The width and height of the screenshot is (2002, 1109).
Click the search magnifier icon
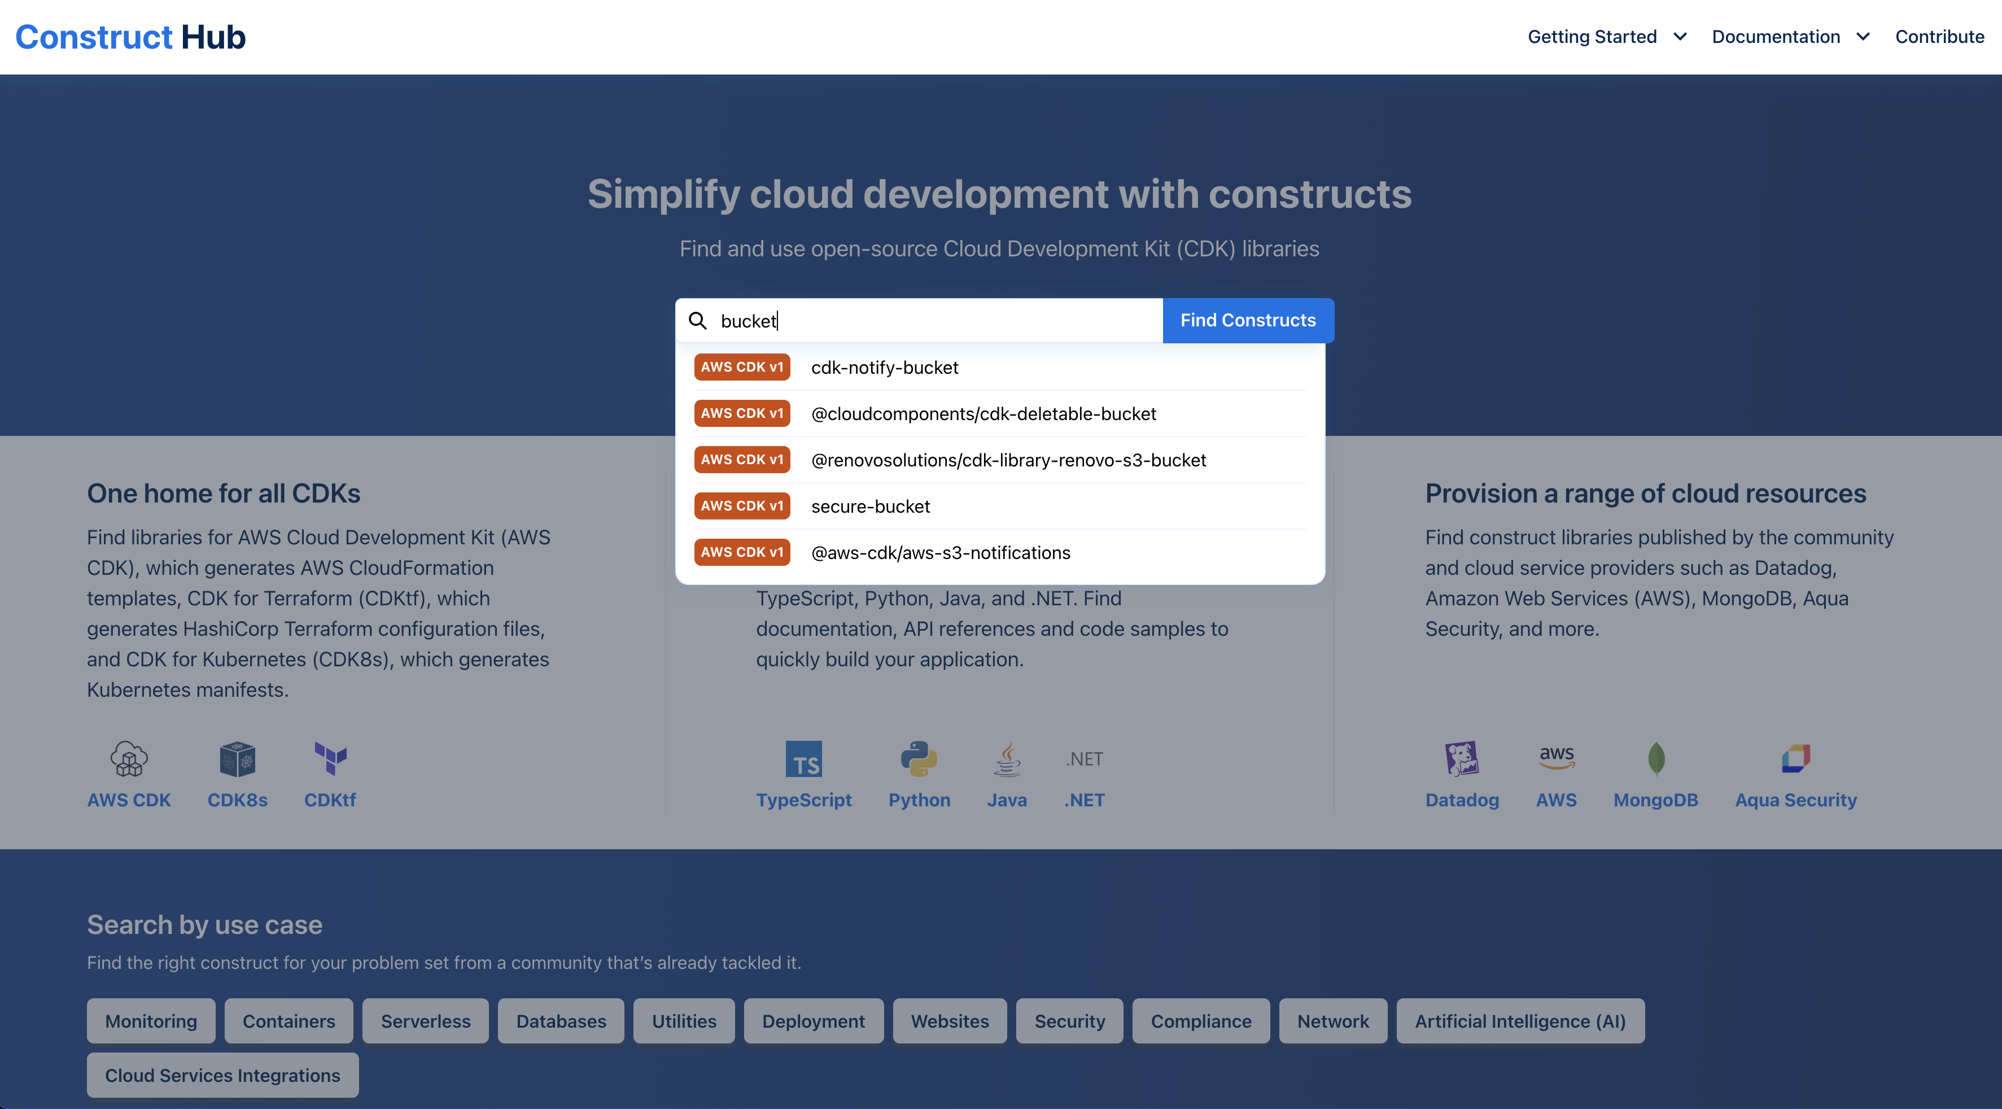click(x=697, y=320)
